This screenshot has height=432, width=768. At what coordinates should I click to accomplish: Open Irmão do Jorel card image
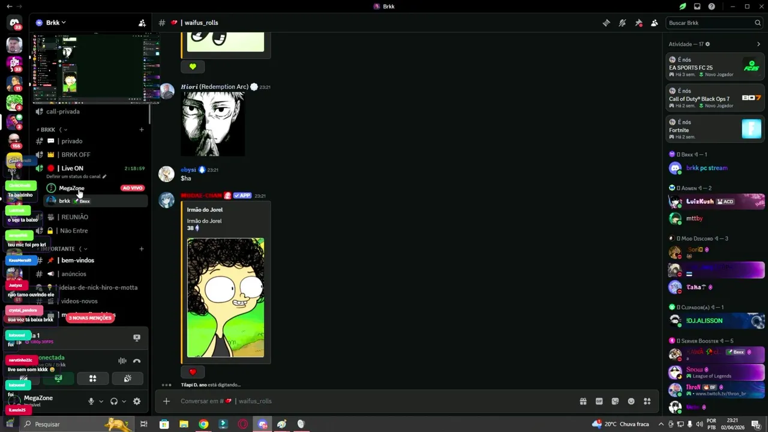pyautogui.click(x=226, y=298)
